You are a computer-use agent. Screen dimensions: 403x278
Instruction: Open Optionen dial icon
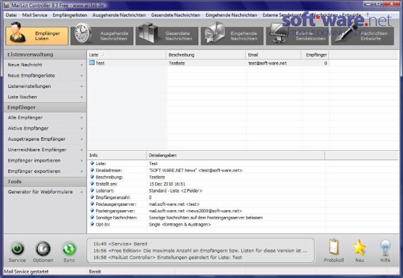click(43, 249)
